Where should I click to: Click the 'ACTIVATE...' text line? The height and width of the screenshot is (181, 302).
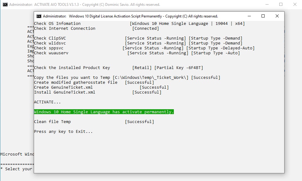47,102
